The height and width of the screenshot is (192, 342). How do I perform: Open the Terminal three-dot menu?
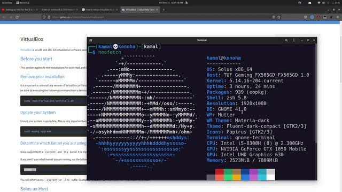tap(294, 41)
